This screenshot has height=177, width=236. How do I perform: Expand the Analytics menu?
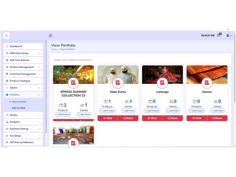pos(23,122)
